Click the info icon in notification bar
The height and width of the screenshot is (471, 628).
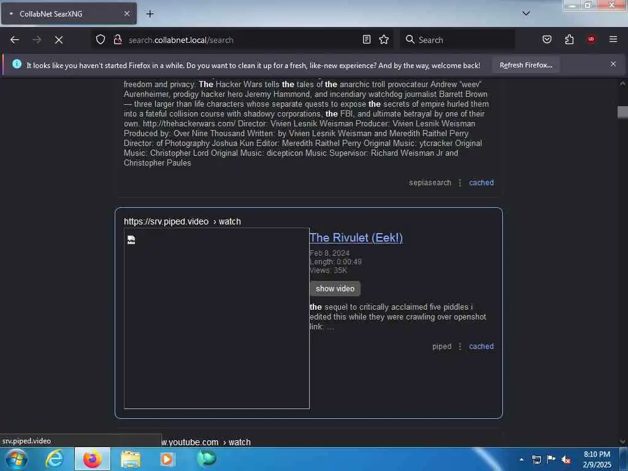(17, 64)
